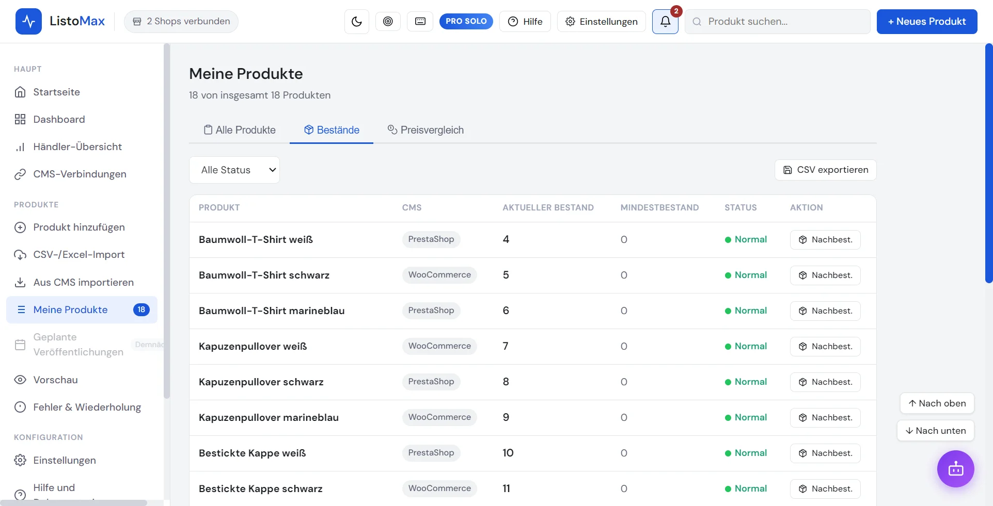The width and height of the screenshot is (993, 506).
Task: Open the purple chatbot assistant button
Action: [x=956, y=469]
